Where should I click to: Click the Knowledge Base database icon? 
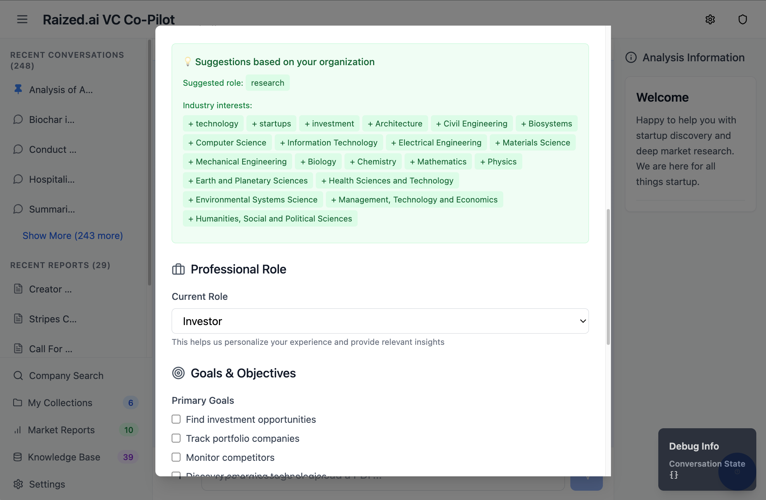coord(17,457)
